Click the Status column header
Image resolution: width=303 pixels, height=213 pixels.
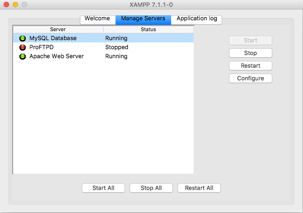pos(148,29)
